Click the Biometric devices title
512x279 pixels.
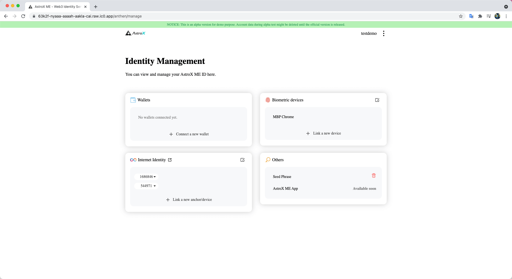click(288, 100)
